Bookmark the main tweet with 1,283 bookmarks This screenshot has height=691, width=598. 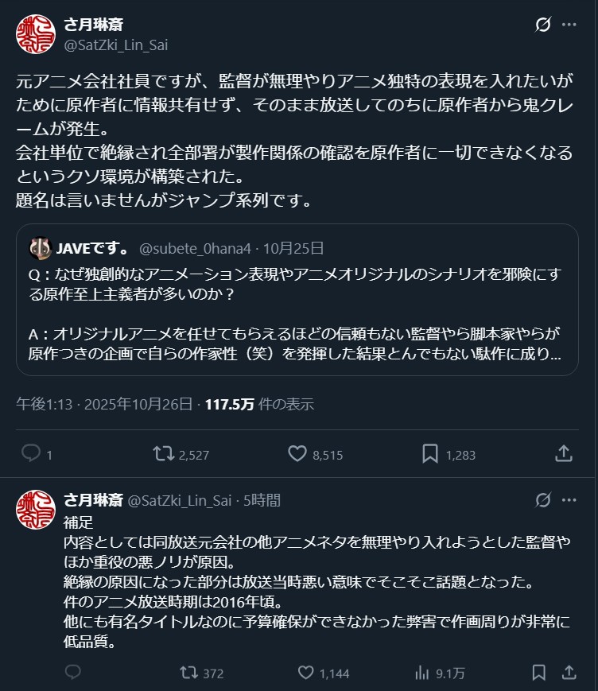430,453
